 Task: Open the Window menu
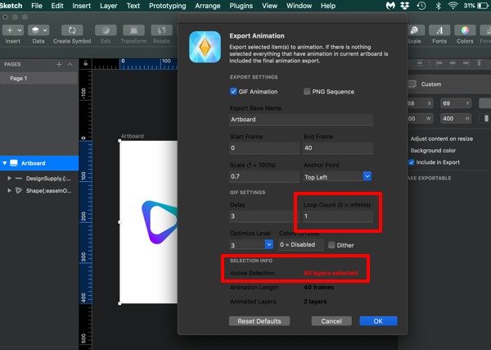click(299, 6)
